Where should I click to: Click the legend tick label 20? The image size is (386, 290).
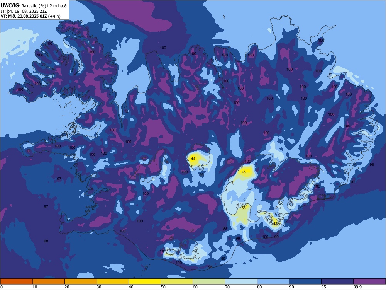pos(67,287)
